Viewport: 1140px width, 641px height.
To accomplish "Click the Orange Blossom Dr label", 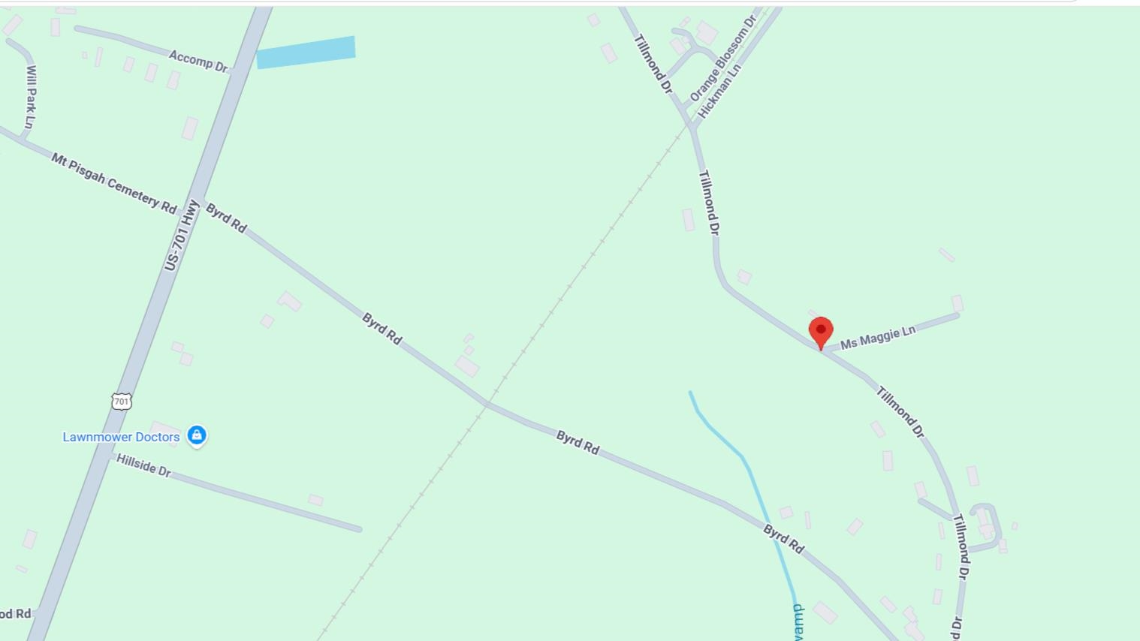I will point(722,59).
